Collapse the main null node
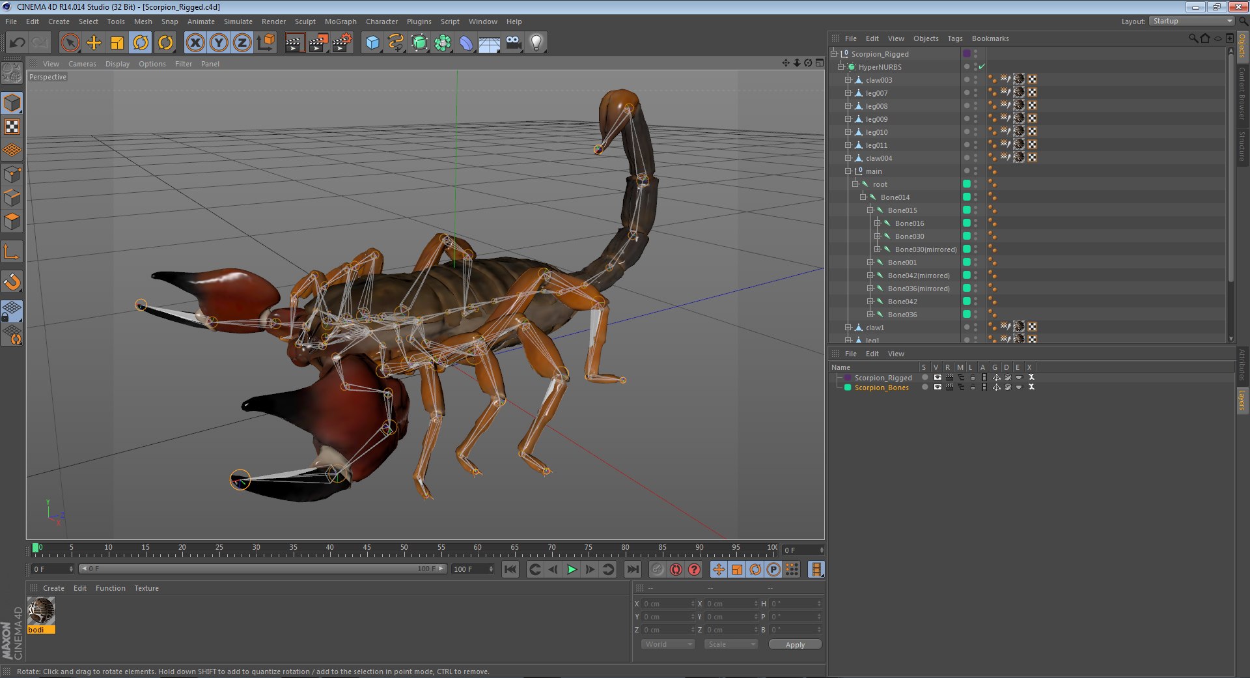The image size is (1250, 678). 848,171
